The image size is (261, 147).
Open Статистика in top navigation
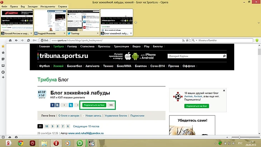pyautogui.click(x=87, y=46)
